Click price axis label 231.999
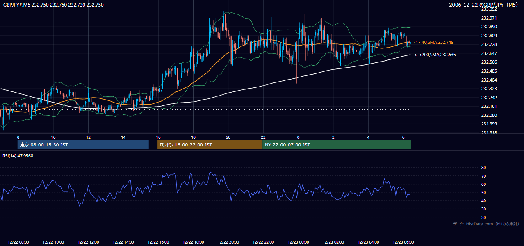 click(489, 124)
